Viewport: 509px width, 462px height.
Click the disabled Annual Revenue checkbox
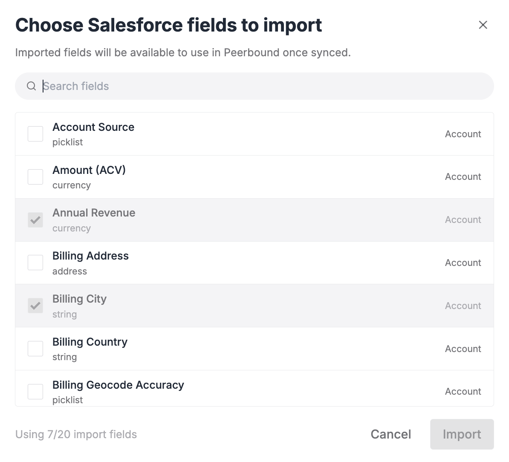tap(35, 220)
